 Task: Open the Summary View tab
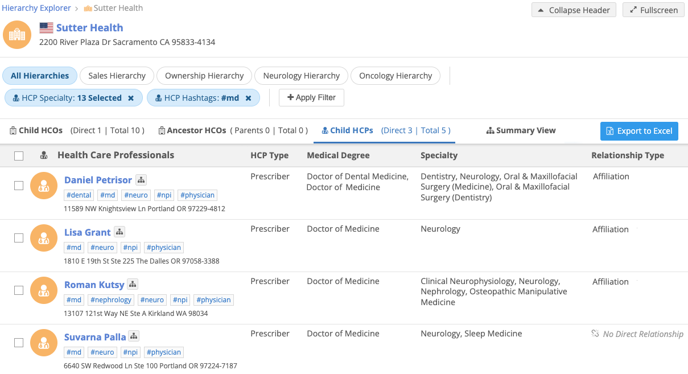(x=521, y=130)
